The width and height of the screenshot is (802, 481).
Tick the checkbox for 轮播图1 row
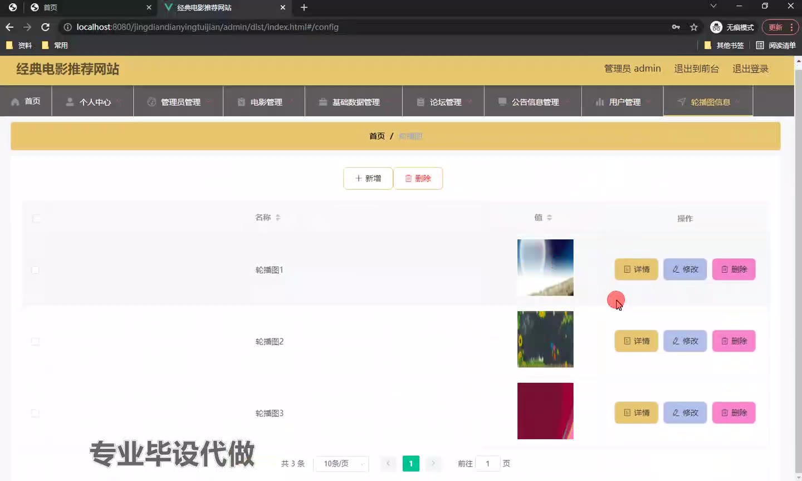pos(36,270)
